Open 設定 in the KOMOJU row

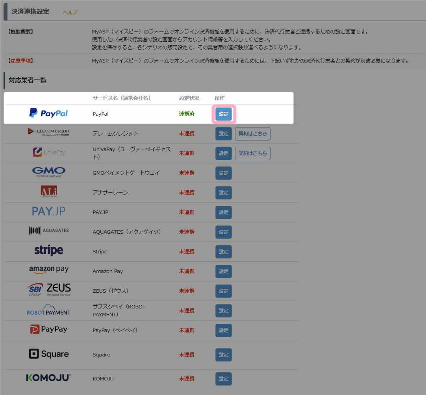pos(224,379)
